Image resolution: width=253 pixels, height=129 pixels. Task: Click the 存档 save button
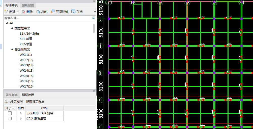pos(77,12)
